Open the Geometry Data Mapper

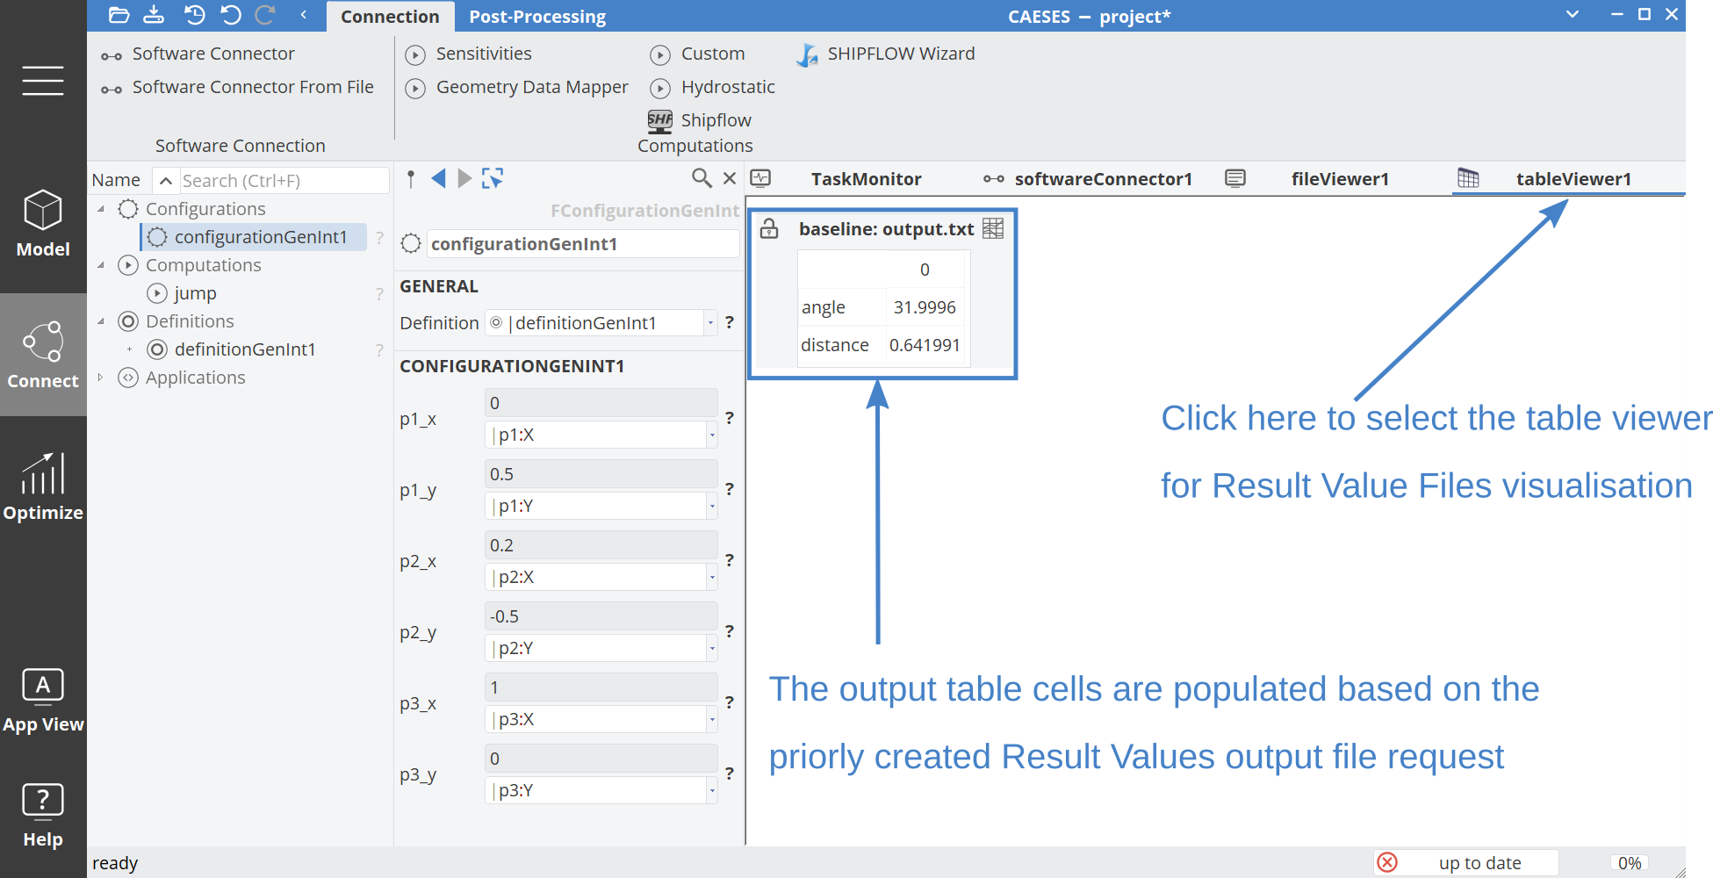coord(517,88)
